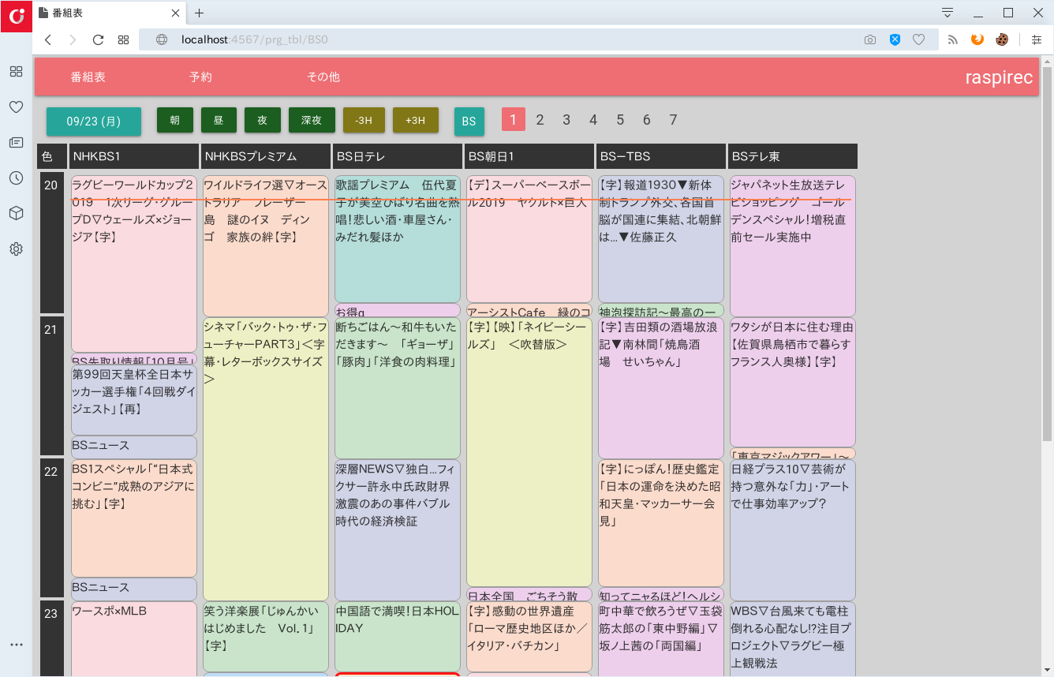The image size is (1054, 677).
Task: Open the 予約 menu item
Action: 200,77
